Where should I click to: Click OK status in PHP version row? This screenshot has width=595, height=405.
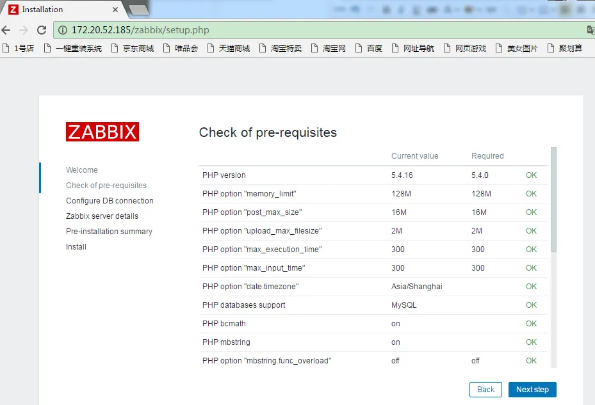(531, 175)
